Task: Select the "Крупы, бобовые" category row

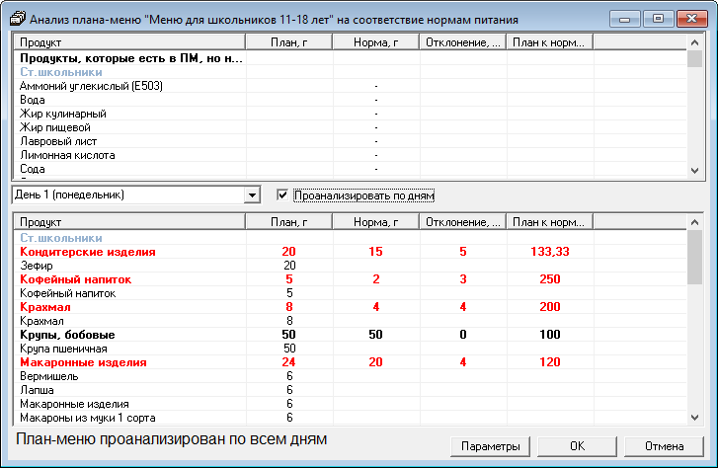Action: (x=67, y=335)
